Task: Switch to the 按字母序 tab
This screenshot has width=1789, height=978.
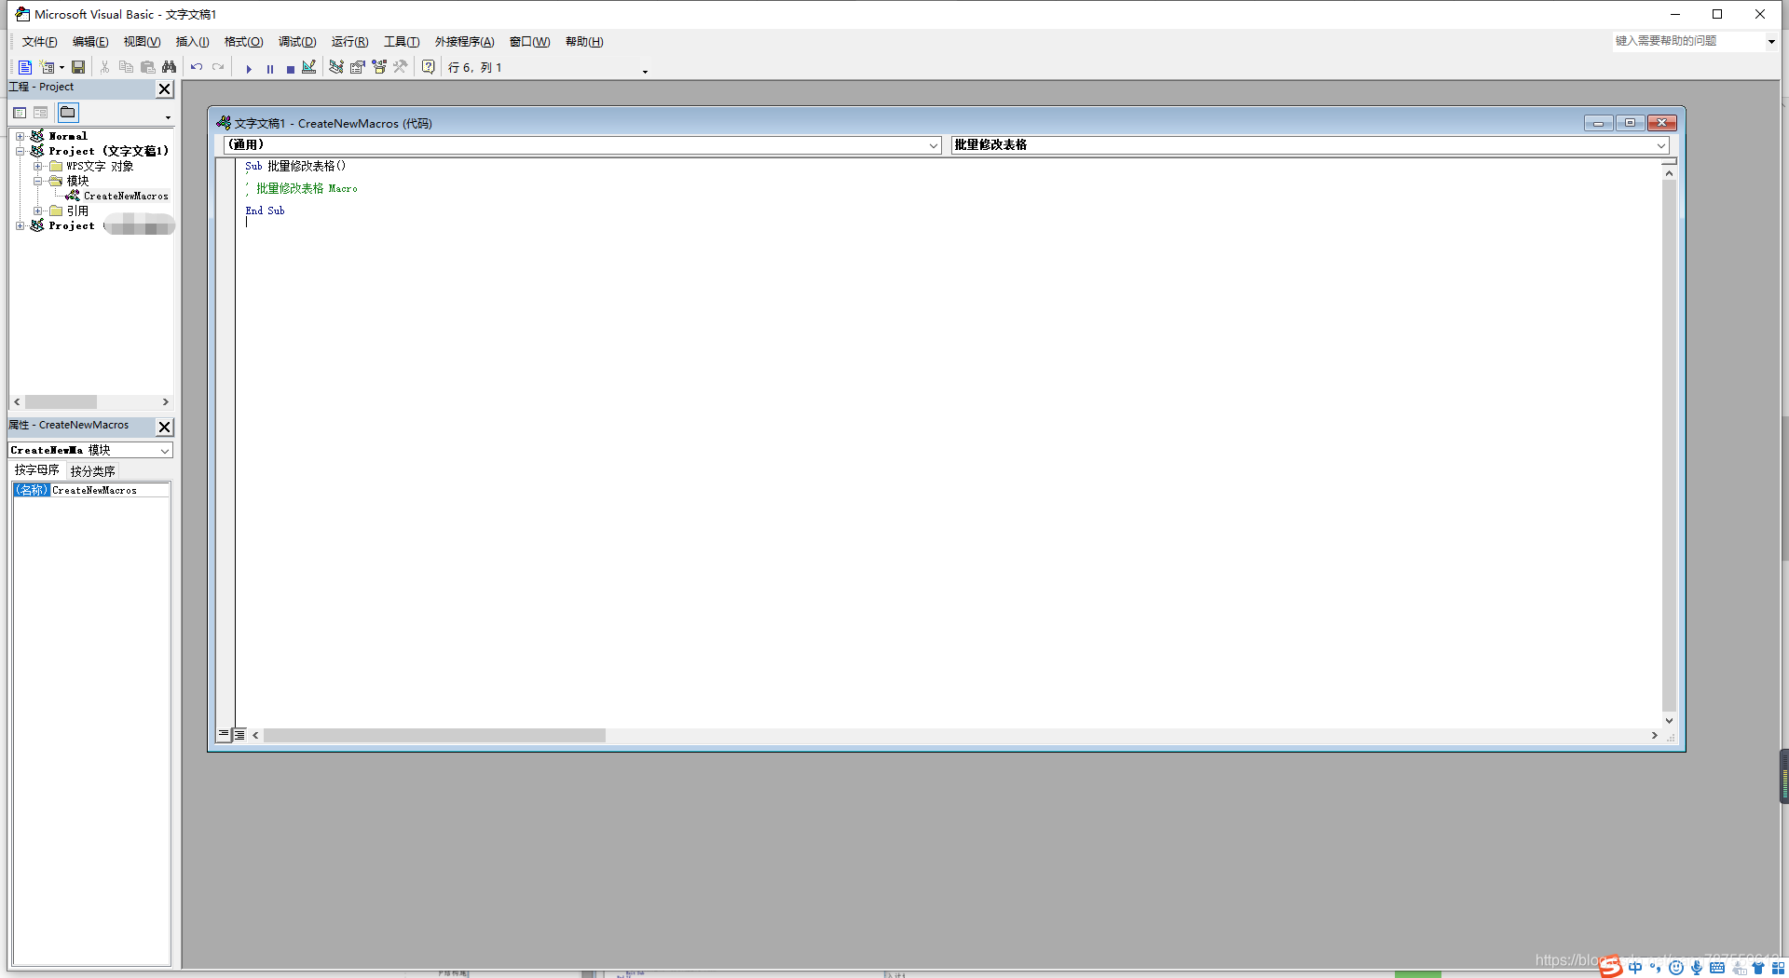Action: click(37, 470)
